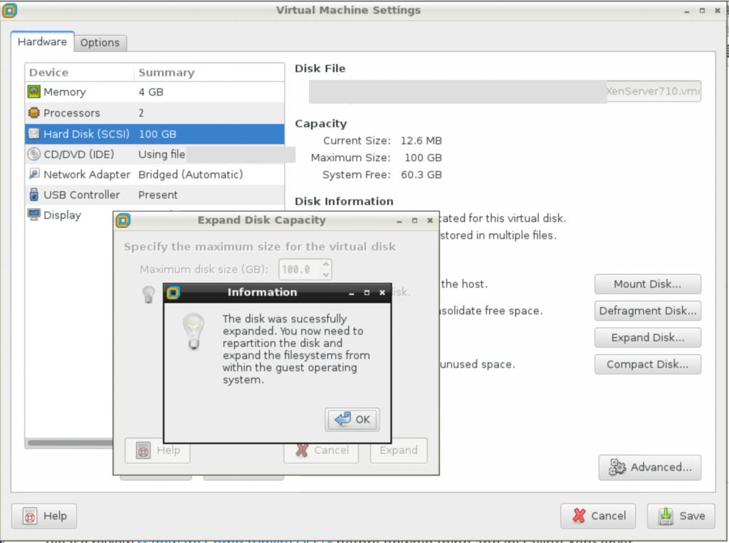Screen dimensions: 729x543
Task: Click the VMware icon in Expand Disk Capacity title bar
Action: (x=123, y=220)
